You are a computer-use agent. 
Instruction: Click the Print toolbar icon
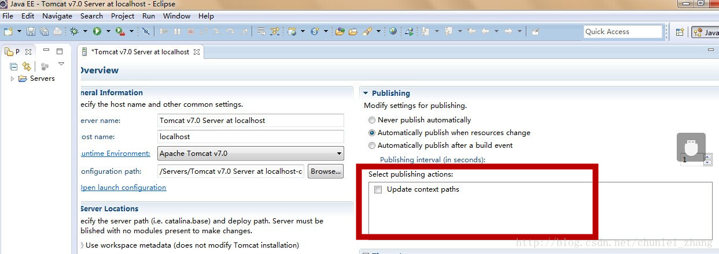coord(58,31)
